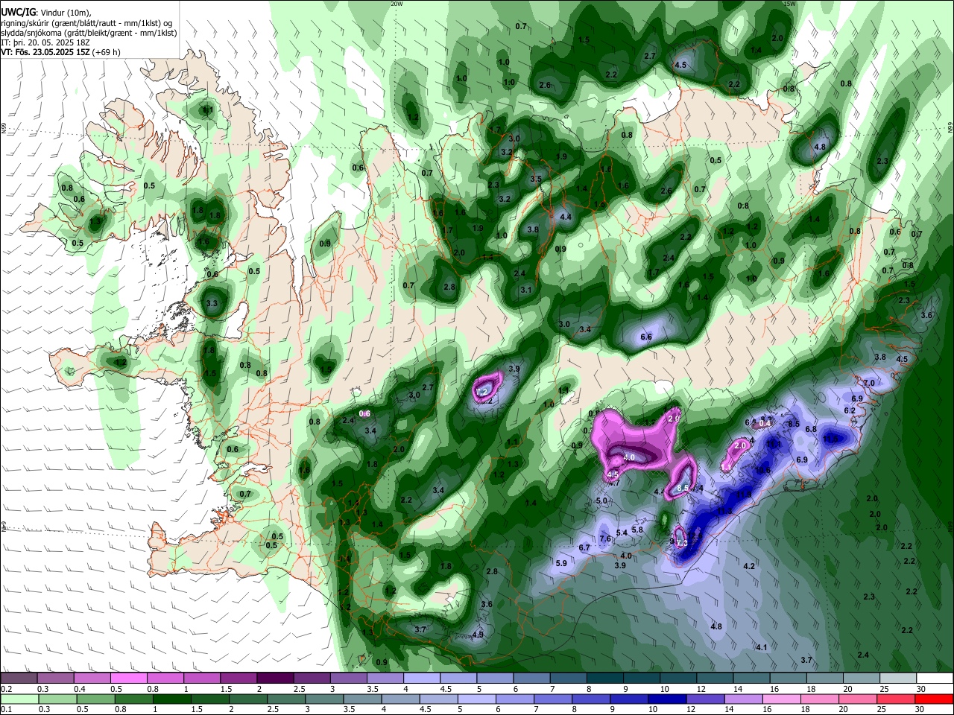This screenshot has height=715, width=954.
Task: Click the '6.2' value on east coast
Action: [x=850, y=410]
